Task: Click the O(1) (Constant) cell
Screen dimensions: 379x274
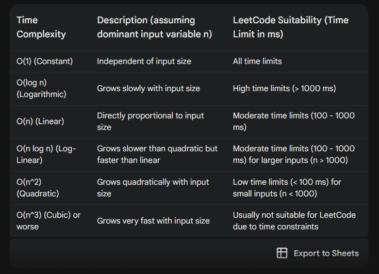Action: pyautogui.click(x=45, y=62)
